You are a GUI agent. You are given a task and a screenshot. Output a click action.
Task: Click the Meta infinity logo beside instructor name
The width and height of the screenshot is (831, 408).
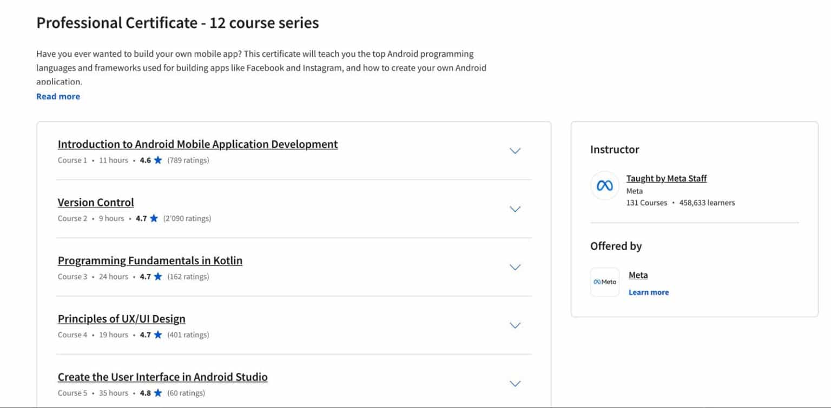(x=604, y=185)
